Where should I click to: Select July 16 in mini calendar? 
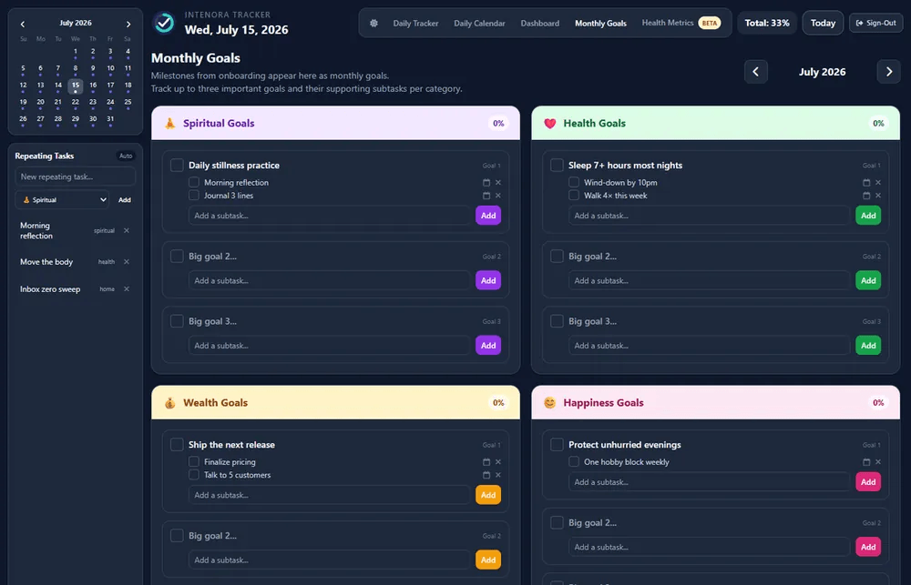pos(93,86)
